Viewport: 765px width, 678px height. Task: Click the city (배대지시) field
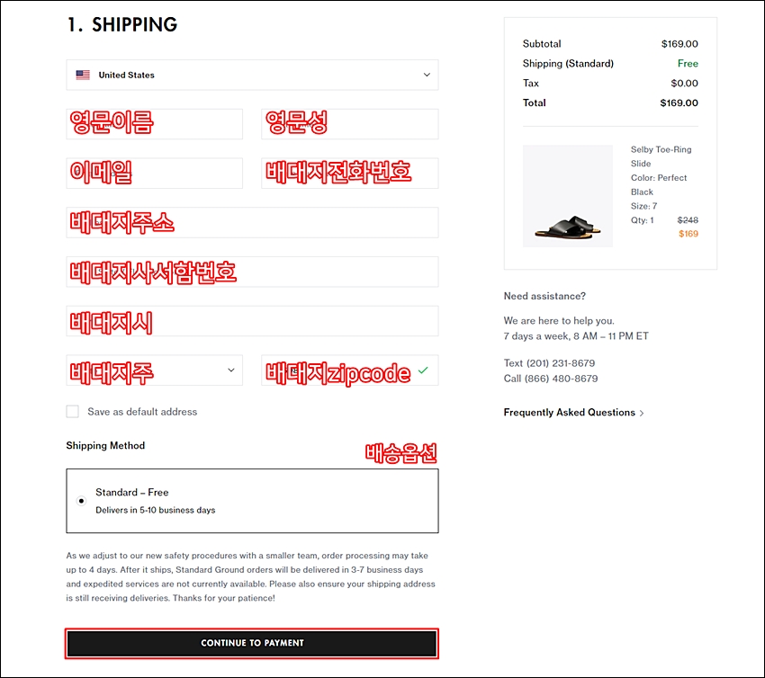pos(252,321)
